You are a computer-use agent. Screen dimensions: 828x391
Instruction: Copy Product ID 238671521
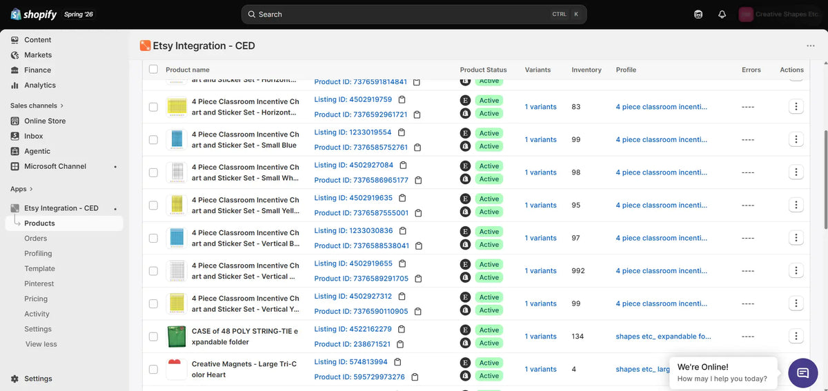(400, 344)
